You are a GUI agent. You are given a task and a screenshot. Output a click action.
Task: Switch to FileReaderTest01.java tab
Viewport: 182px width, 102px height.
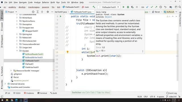click(x=82, y=12)
